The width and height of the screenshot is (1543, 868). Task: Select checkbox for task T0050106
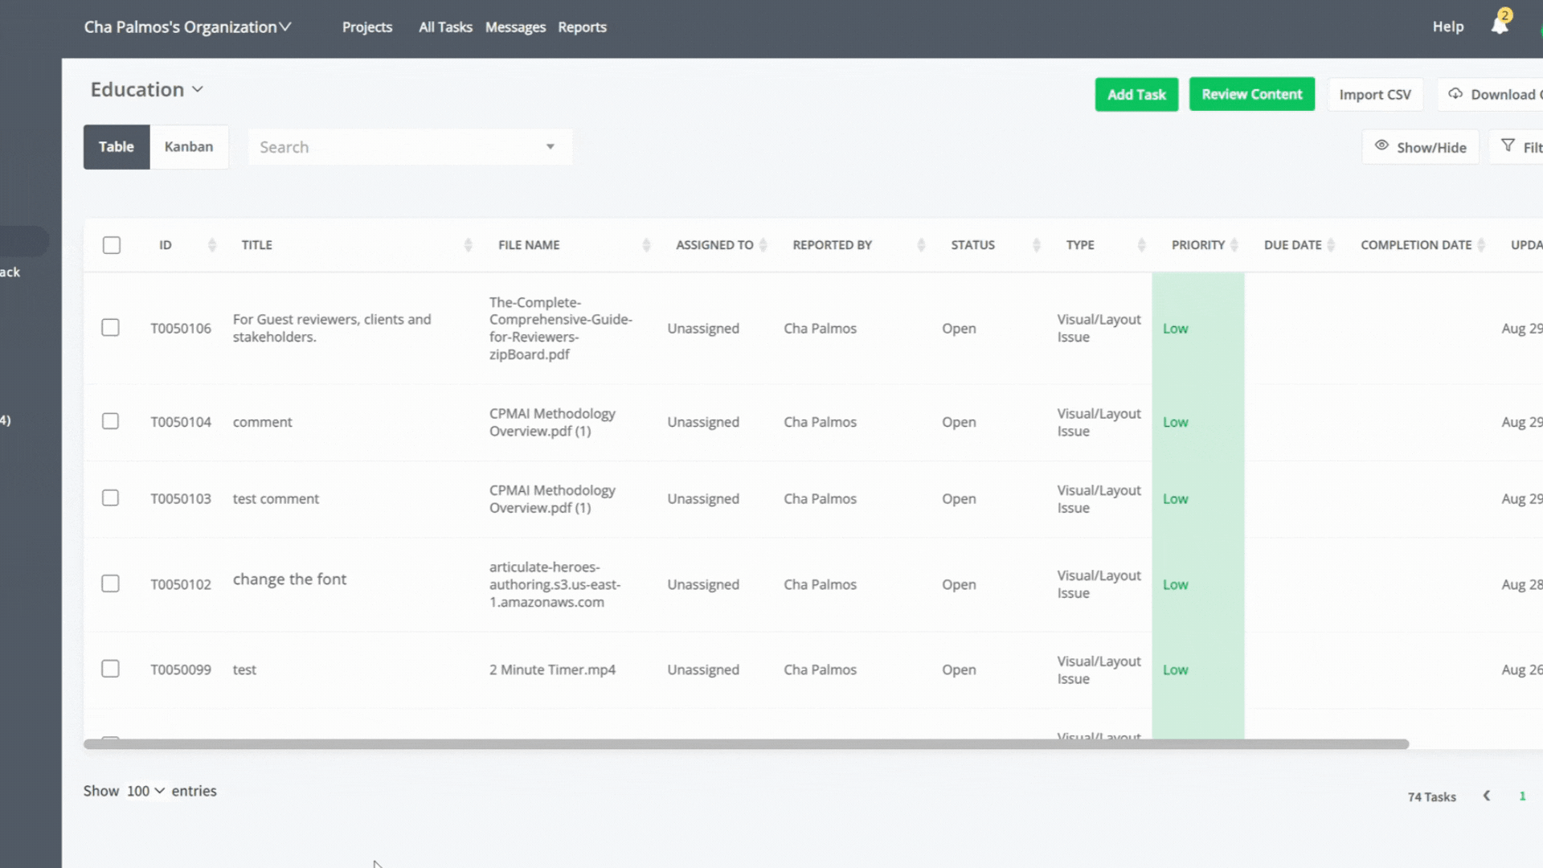(110, 328)
